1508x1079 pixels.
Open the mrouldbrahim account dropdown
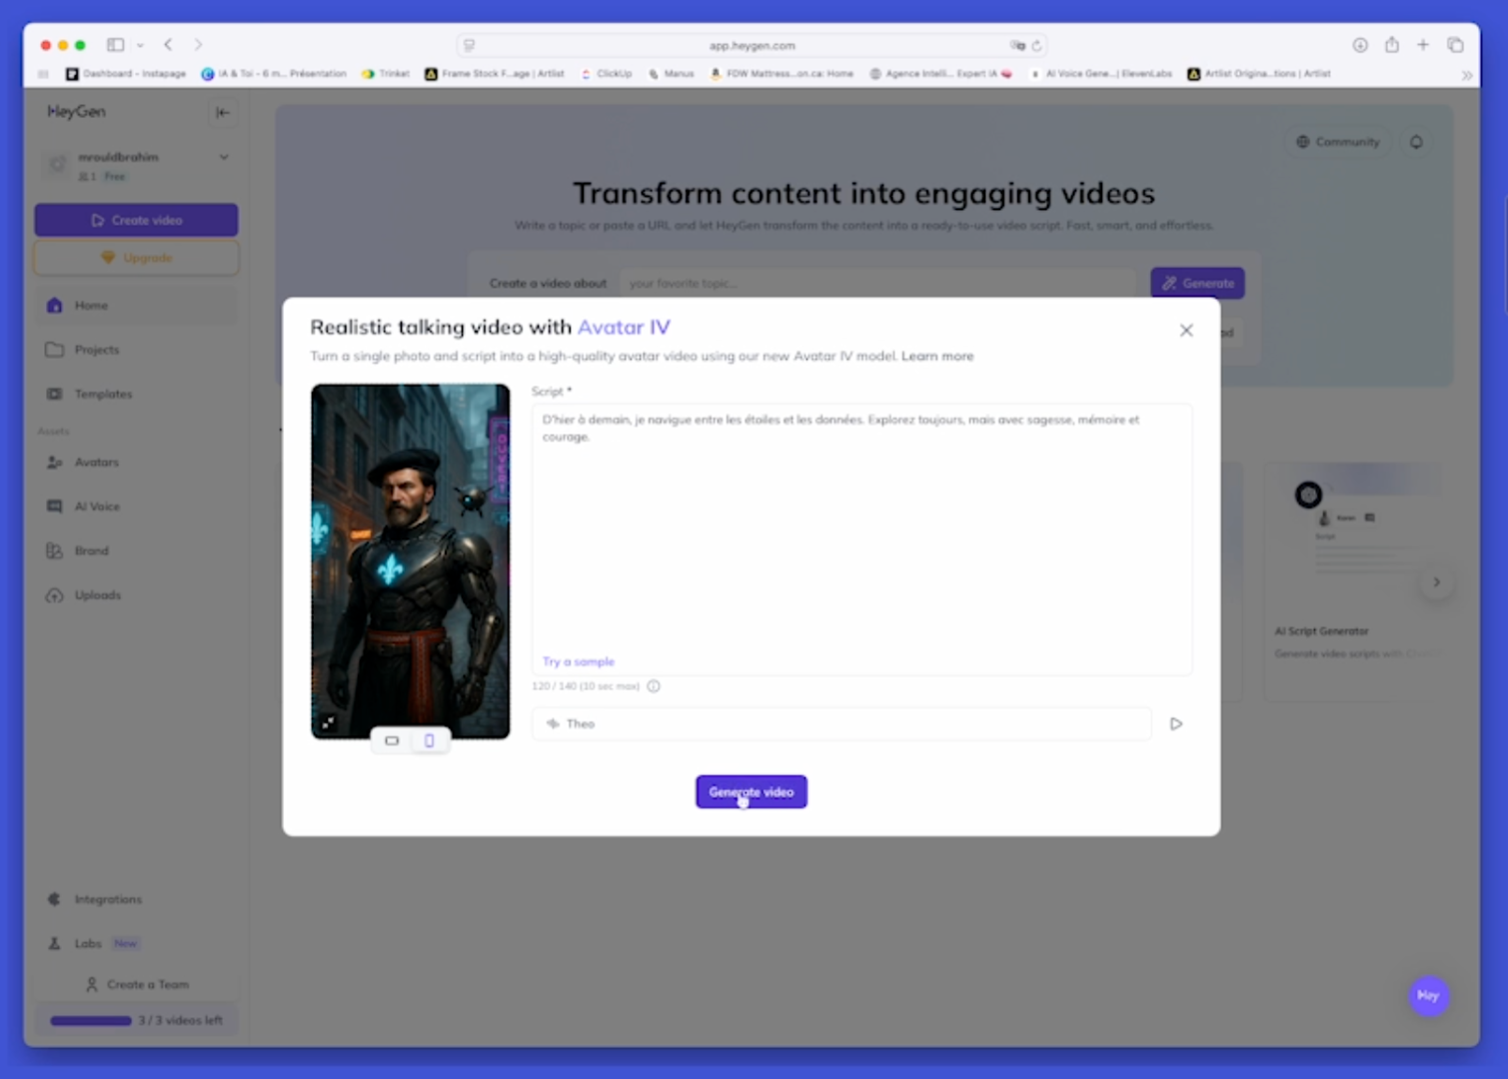224,157
